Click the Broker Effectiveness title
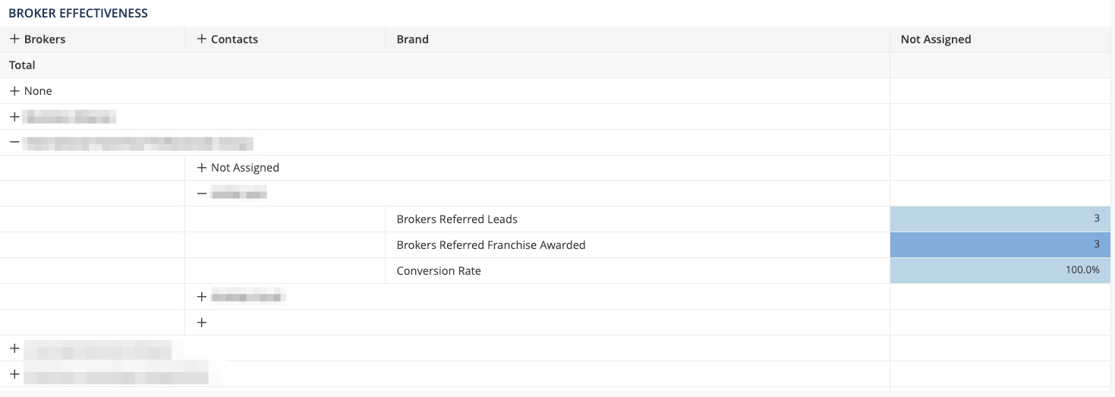 coord(78,14)
